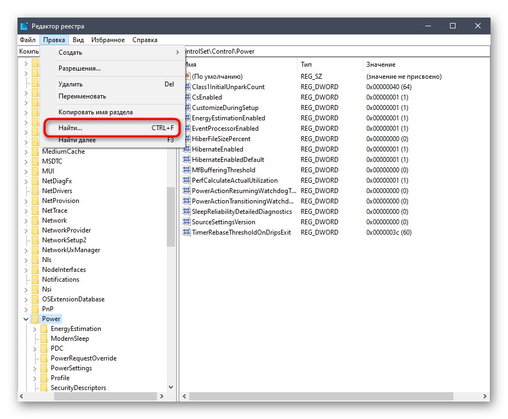Click the SourceSettingsVersion value icon

pos(186,222)
